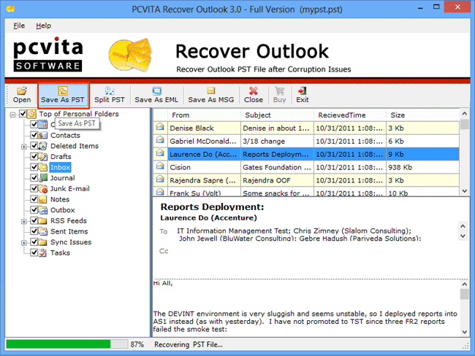Click the 938 Kb size cell
The height and width of the screenshot is (356, 475).
tap(422, 167)
